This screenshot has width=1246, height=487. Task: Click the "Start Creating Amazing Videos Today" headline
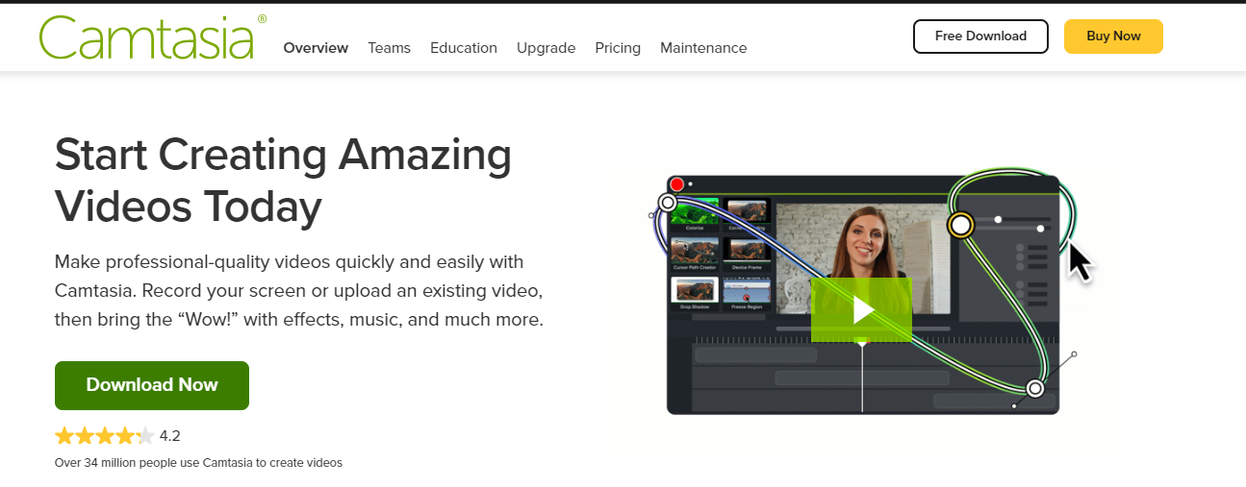284,180
